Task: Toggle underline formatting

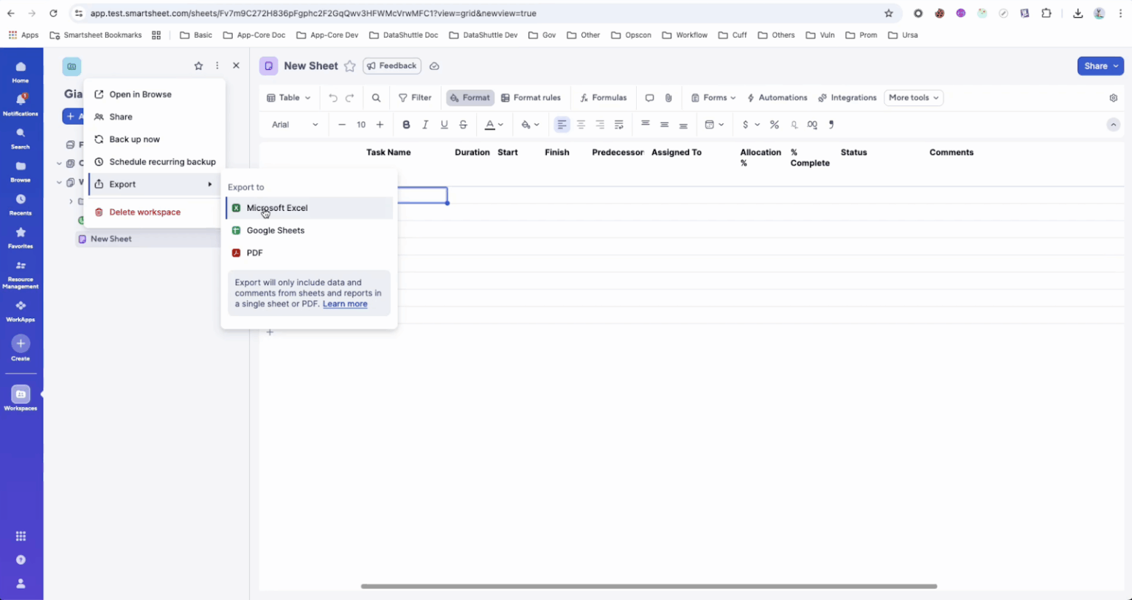Action: (x=444, y=125)
